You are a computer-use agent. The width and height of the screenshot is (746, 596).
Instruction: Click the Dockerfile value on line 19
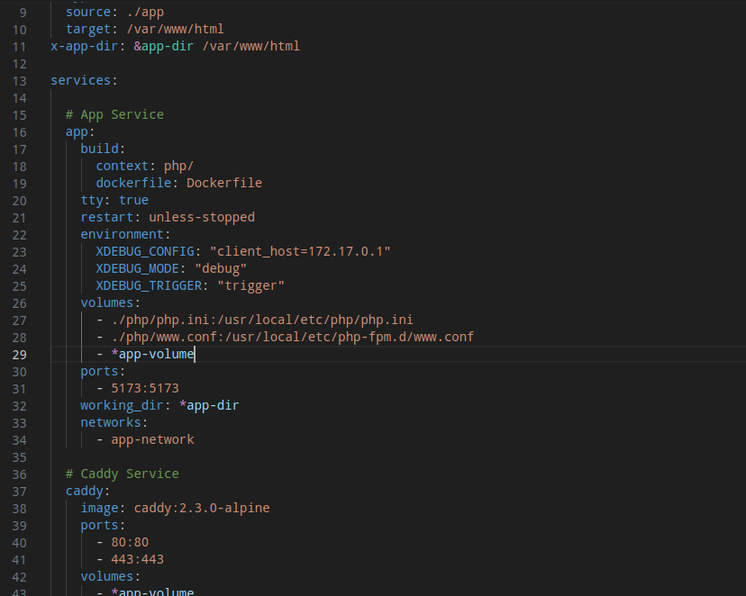[x=224, y=183]
